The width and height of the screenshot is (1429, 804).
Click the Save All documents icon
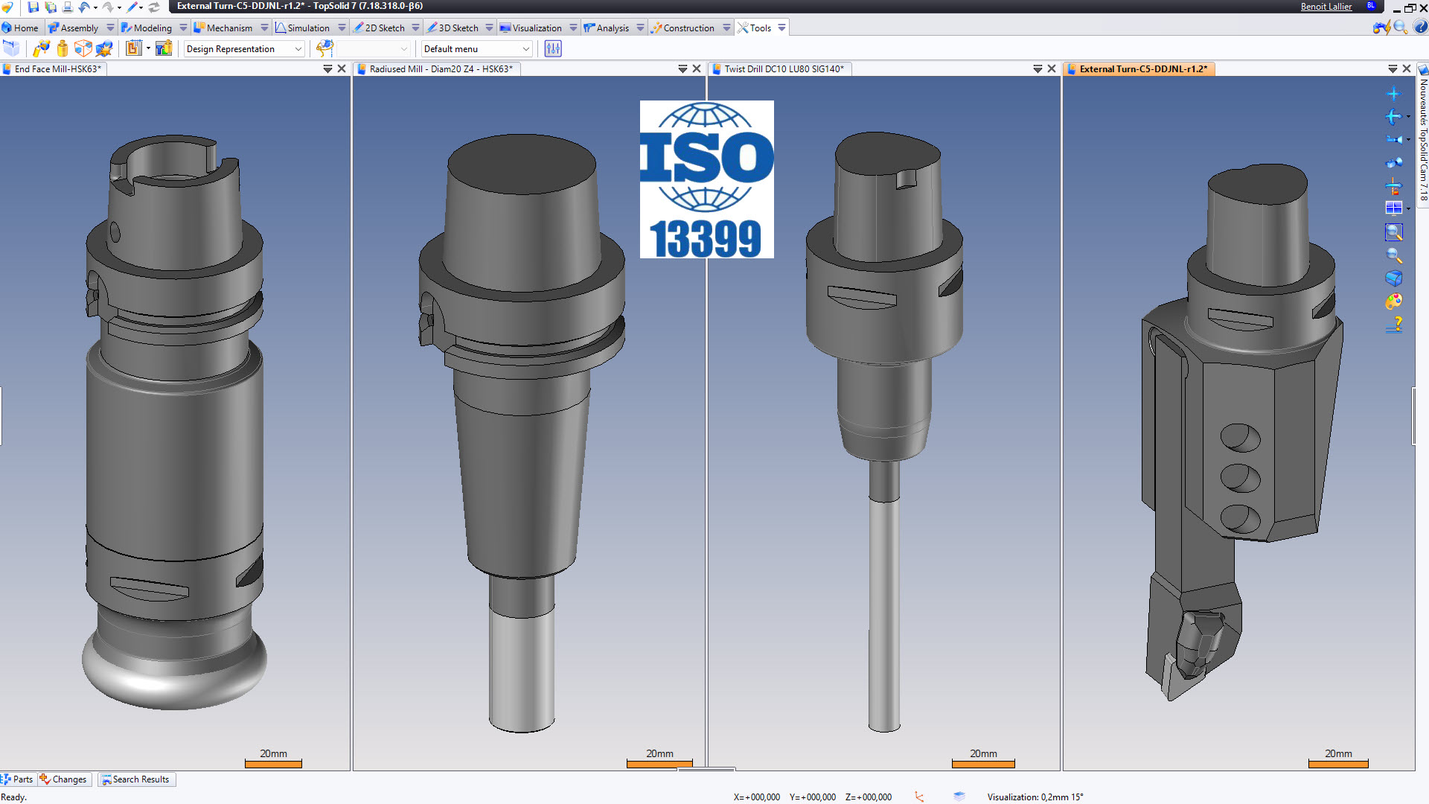pyautogui.click(x=51, y=7)
